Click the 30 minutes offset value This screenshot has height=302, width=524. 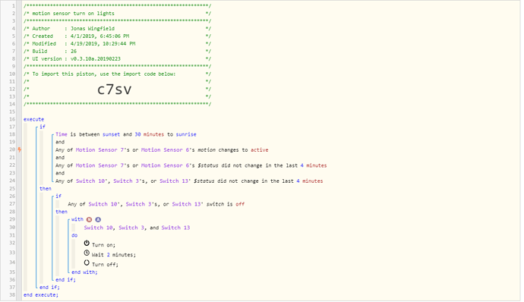(150, 134)
